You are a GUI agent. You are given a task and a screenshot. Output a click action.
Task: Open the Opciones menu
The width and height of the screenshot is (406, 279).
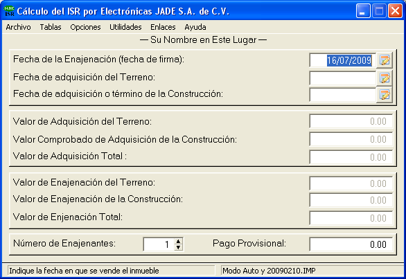click(85, 27)
